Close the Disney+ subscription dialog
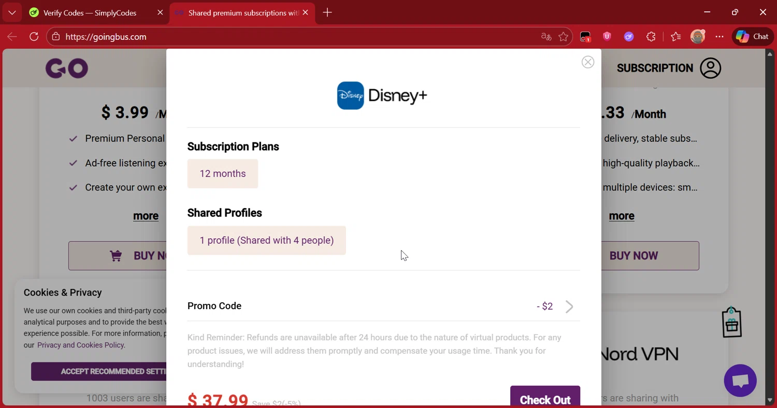777x408 pixels. coord(587,62)
